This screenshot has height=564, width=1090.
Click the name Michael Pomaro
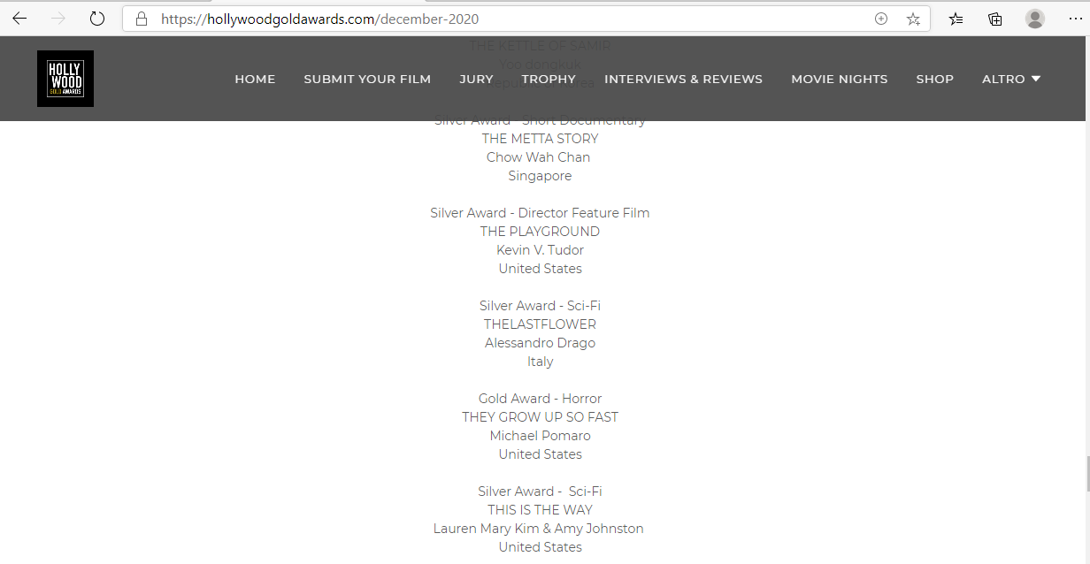click(540, 436)
